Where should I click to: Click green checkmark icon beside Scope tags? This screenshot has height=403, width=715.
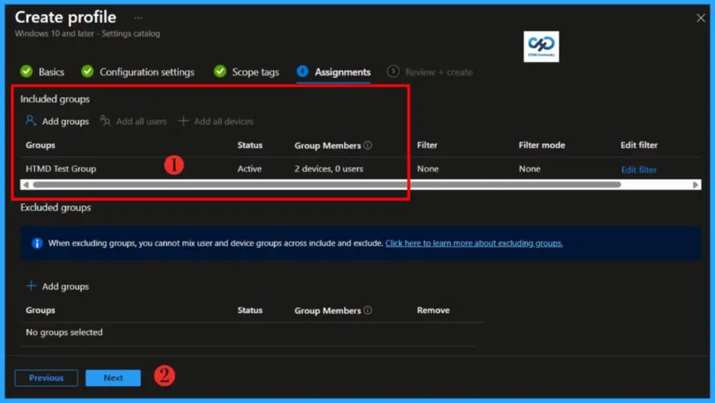click(220, 71)
